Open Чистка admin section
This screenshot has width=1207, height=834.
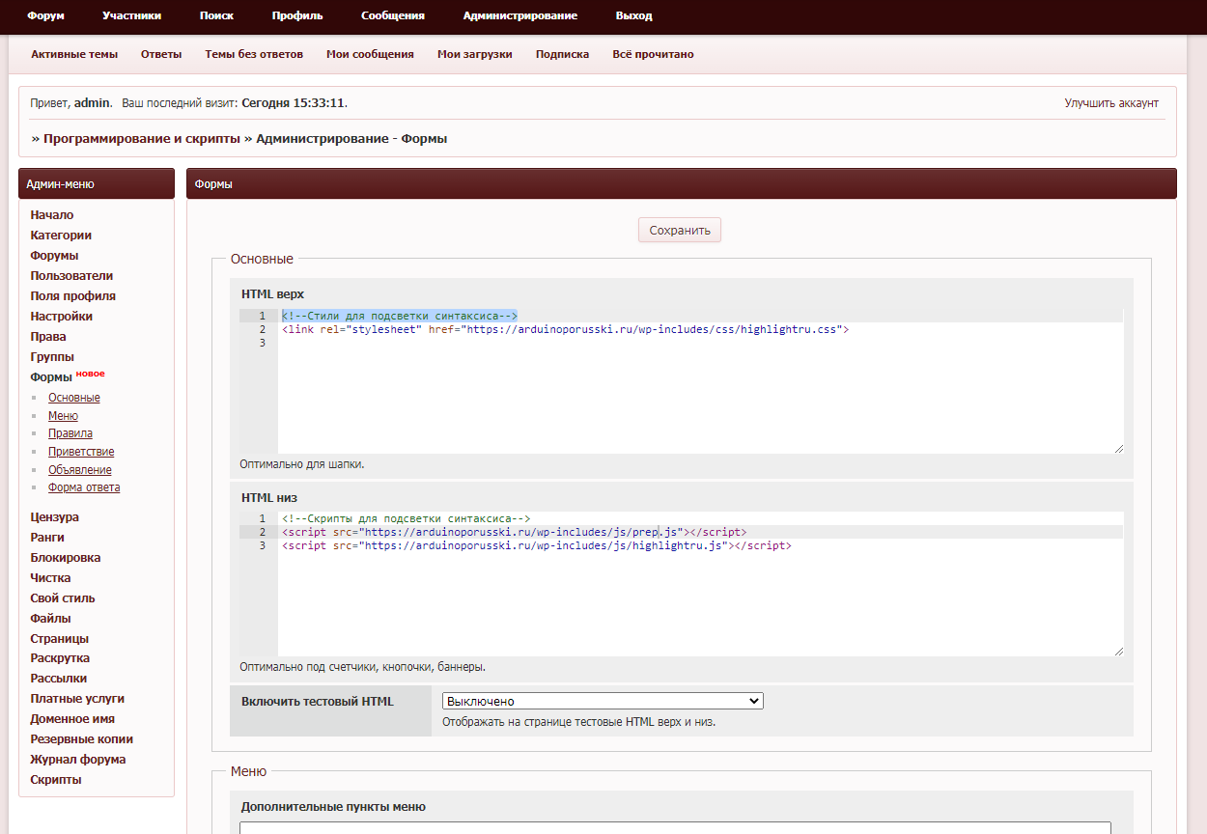point(50,578)
